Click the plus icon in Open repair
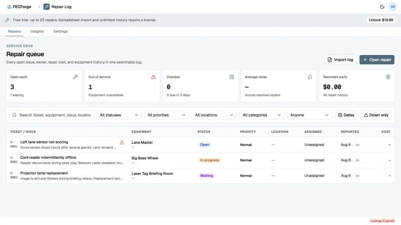Image resolution: width=401 pixels, height=225 pixels. click(x=365, y=60)
